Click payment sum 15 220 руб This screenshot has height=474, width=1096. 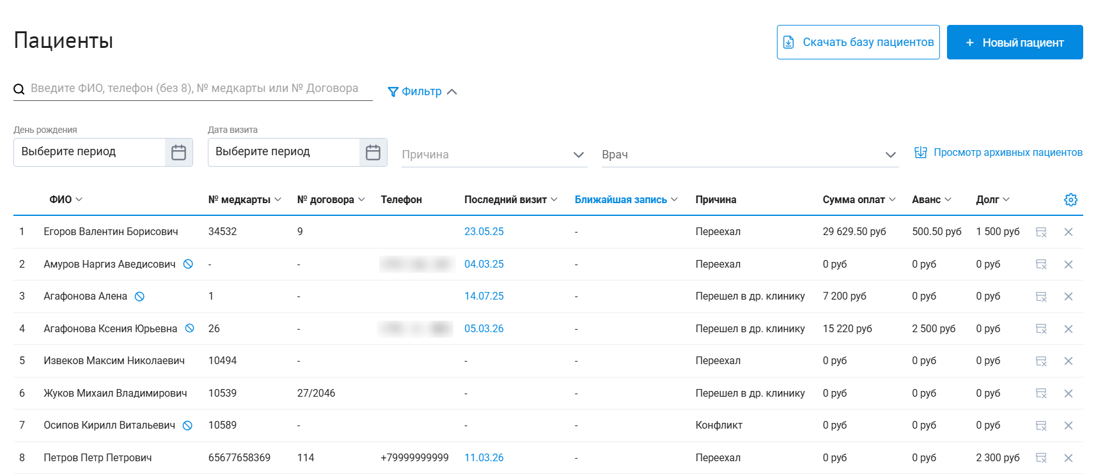(x=847, y=328)
